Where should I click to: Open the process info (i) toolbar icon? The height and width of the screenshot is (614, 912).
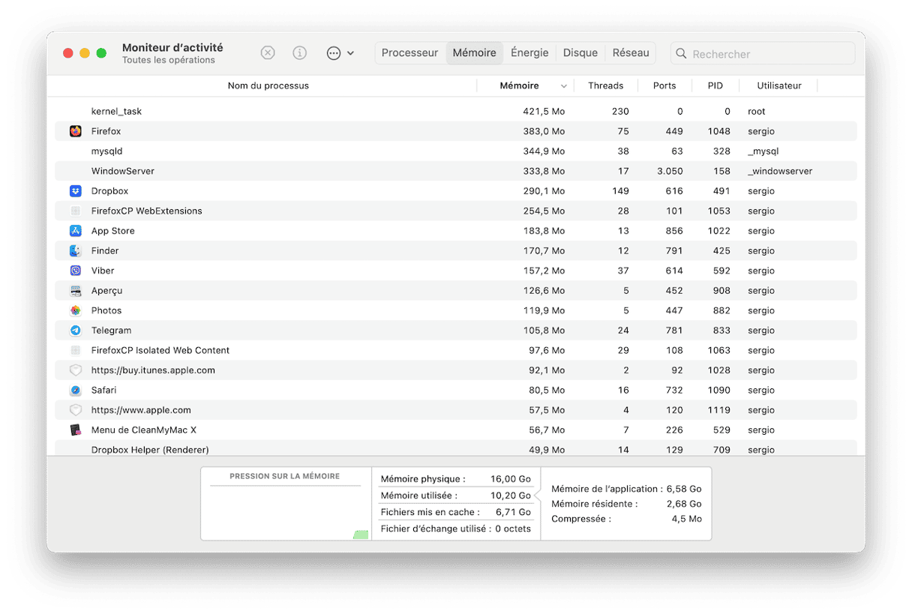point(300,53)
